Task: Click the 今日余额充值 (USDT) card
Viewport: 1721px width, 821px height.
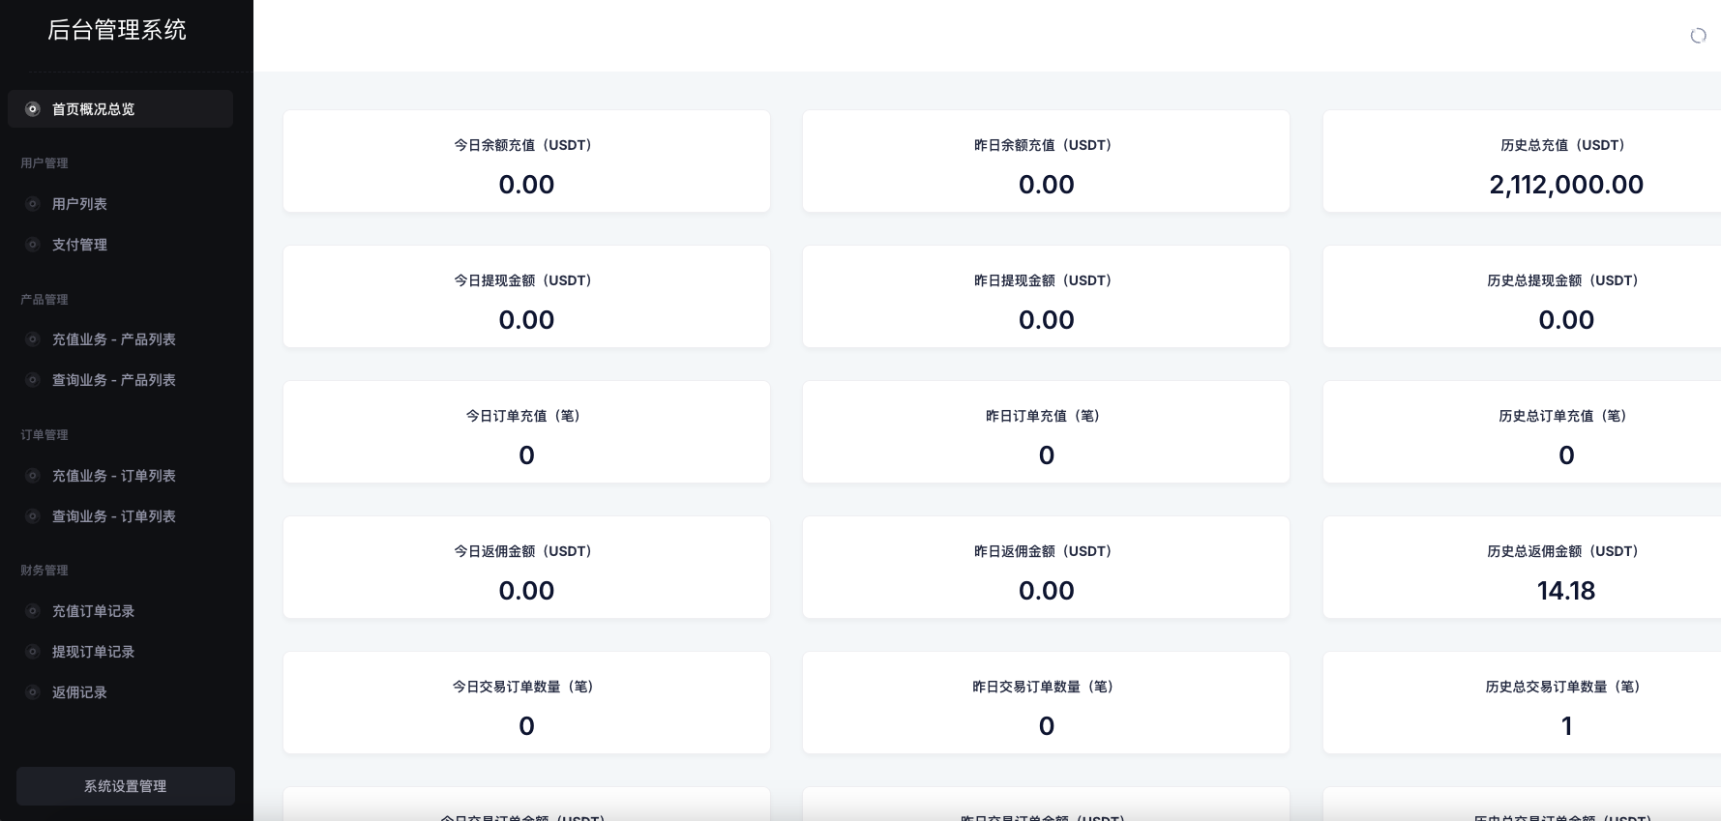Action: [x=526, y=161]
